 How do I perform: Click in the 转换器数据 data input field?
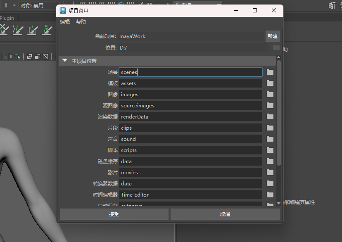pos(190,184)
